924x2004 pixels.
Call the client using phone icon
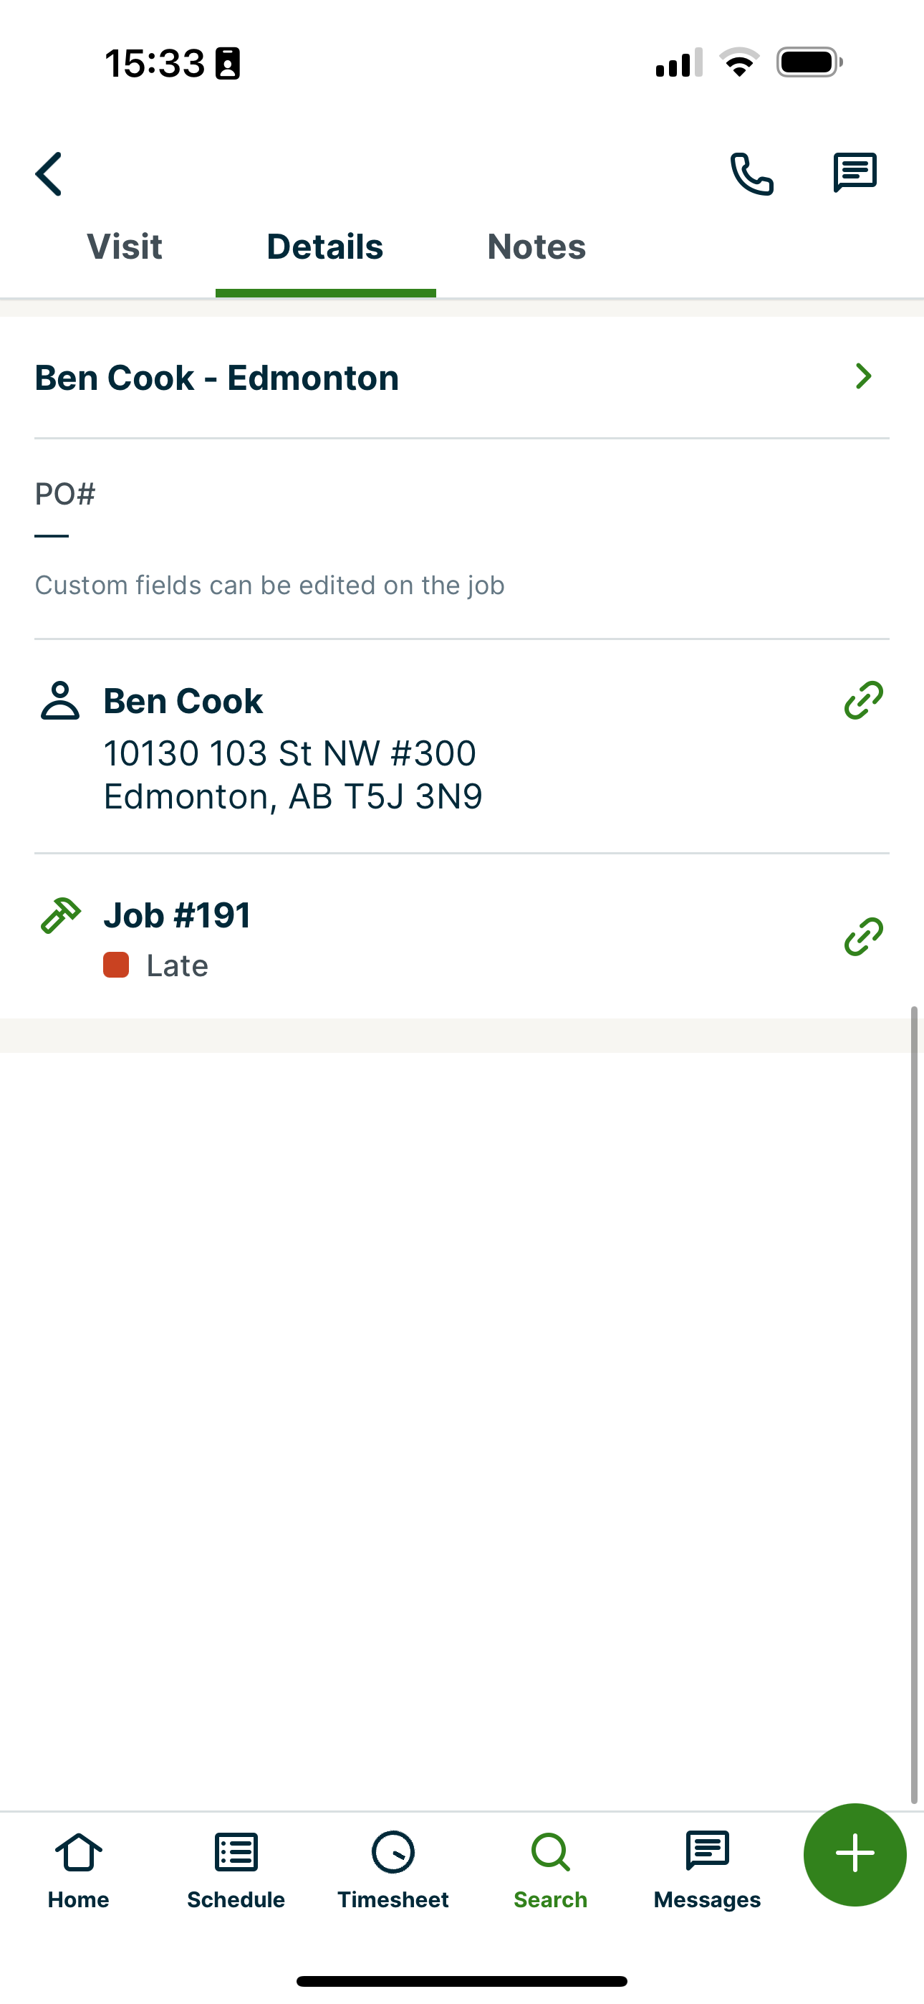click(x=751, y=173)
